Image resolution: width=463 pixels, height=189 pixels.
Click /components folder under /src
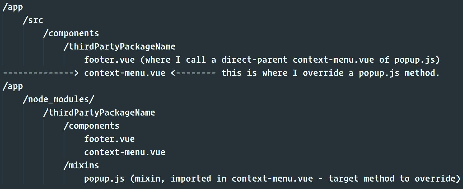click(x=71, y=34)
